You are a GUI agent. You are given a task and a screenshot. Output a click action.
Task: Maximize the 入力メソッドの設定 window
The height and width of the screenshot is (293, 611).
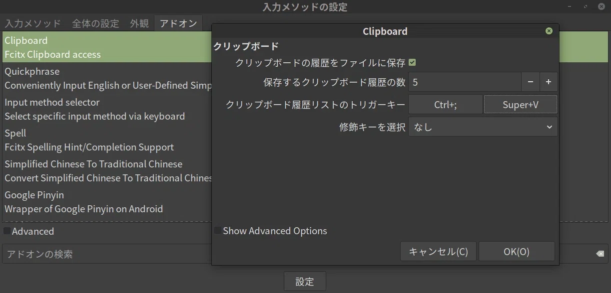pyautogui.click(x=586, y=6)
